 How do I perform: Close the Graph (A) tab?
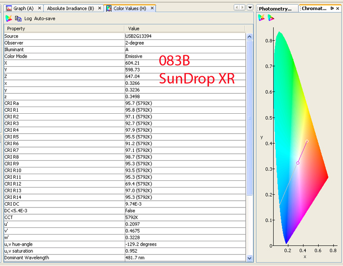coord(40,9)
